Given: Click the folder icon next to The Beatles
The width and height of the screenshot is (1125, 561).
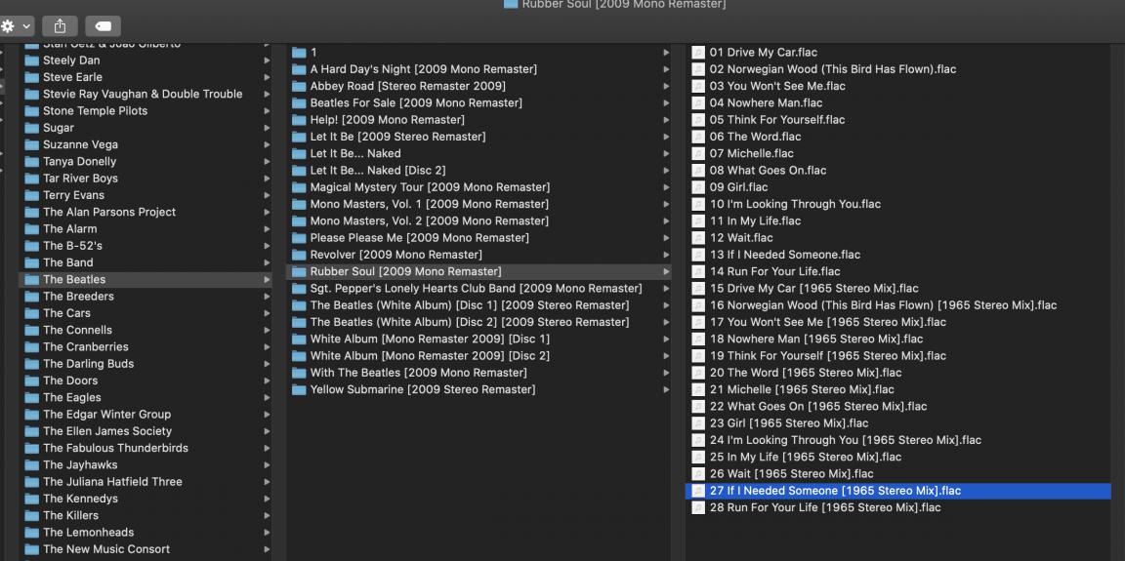Looking at the screenshot, I should 31,280.
